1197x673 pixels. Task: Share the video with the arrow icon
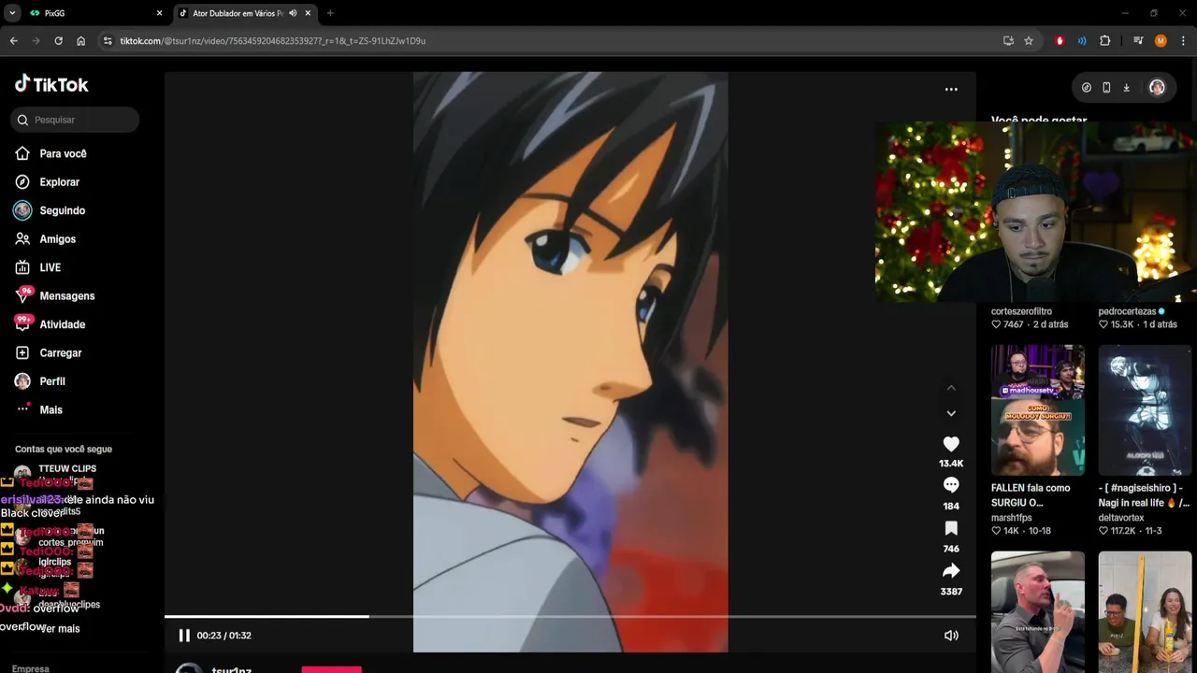(951, 571)
